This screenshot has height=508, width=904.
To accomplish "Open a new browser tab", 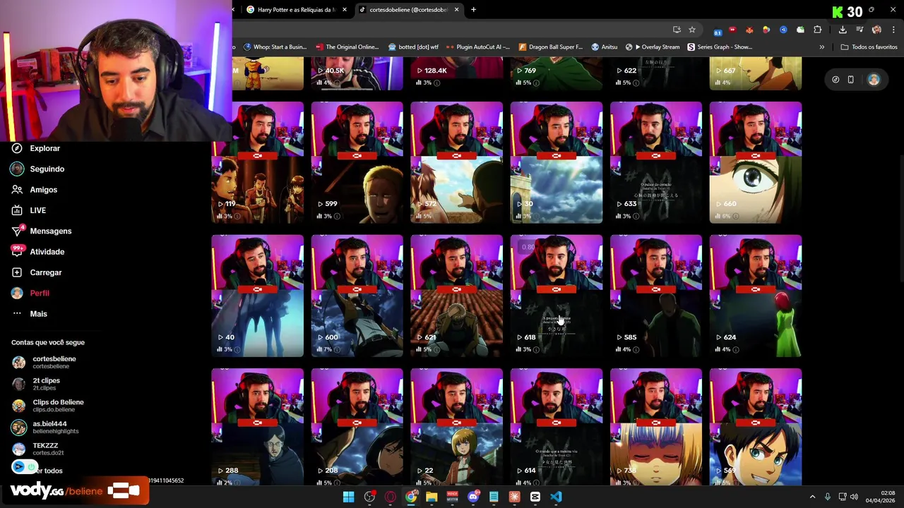I will [473, 10].
